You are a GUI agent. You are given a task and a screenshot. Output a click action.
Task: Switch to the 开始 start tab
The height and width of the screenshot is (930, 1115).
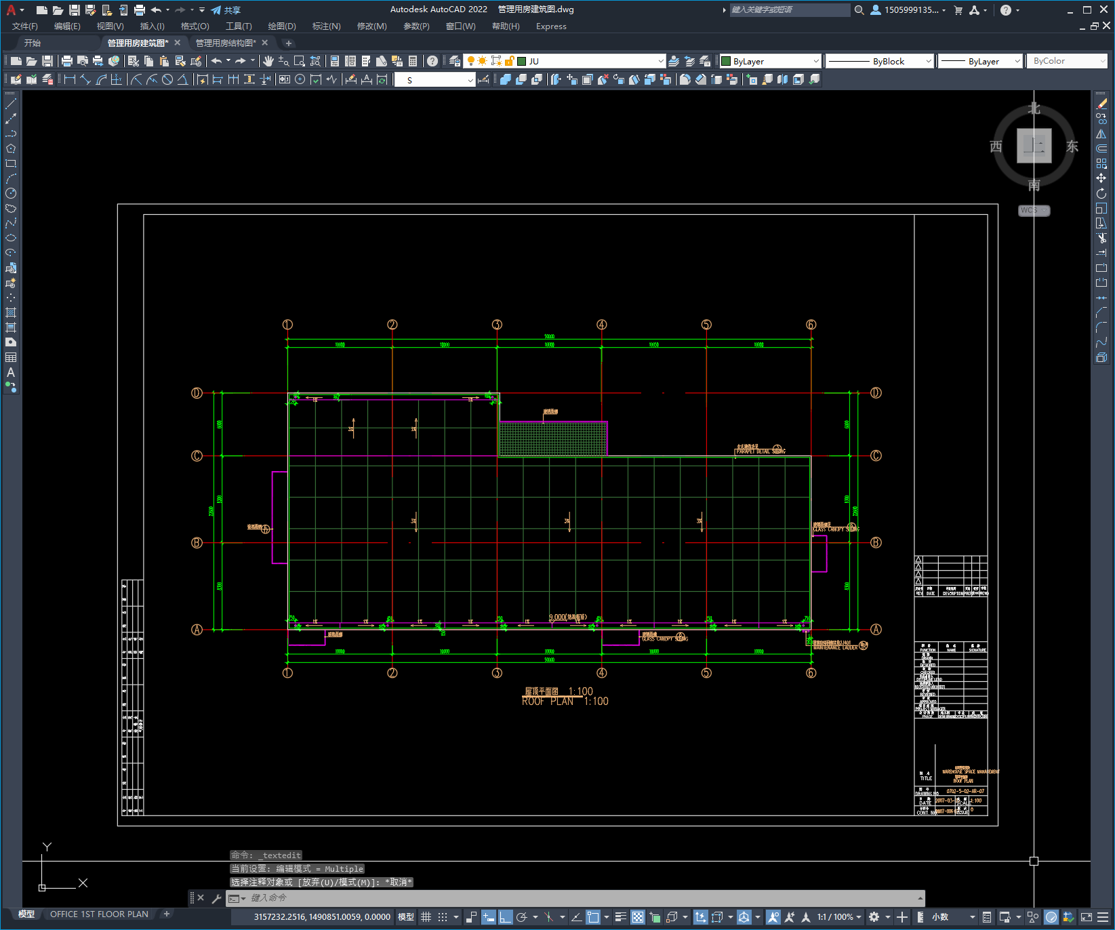pos(33,43)
